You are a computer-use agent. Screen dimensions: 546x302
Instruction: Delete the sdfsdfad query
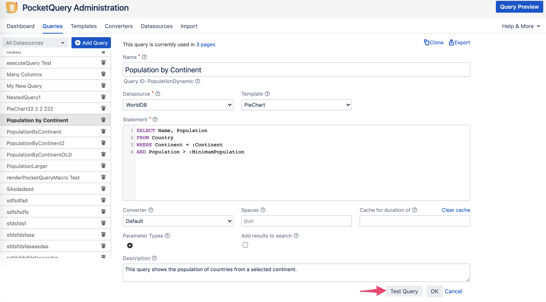click(103, 200)
